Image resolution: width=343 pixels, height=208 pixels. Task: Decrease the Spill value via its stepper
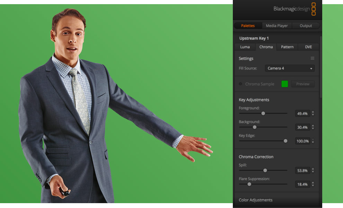313,172
